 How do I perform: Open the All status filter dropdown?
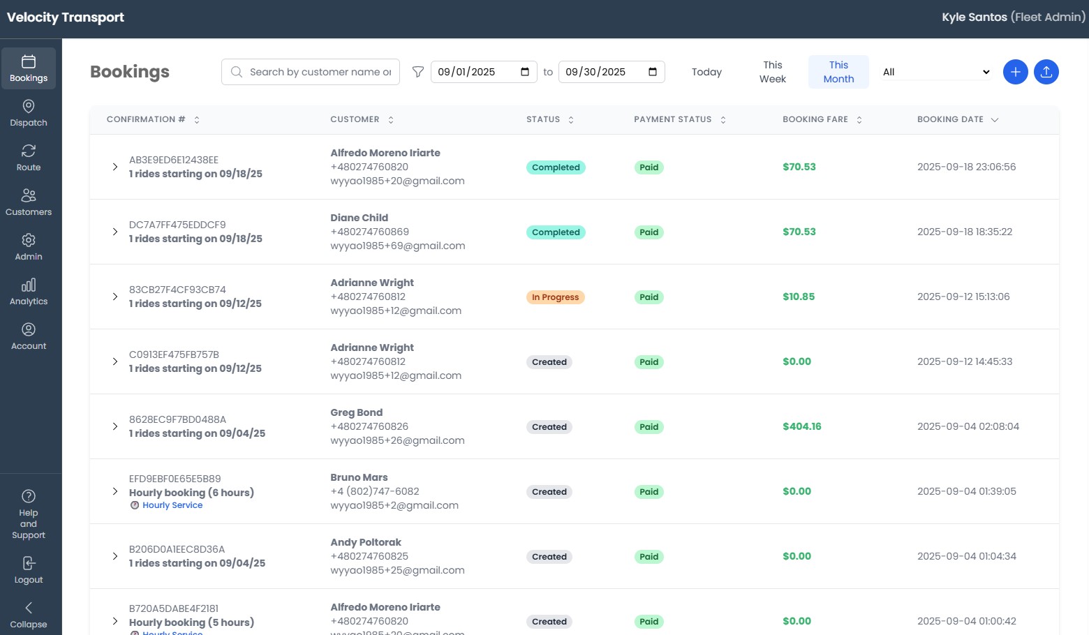(935, 72)
